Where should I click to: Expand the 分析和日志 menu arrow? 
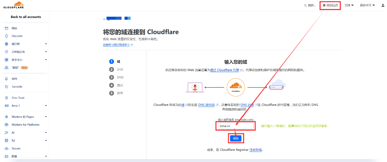tap(46, 52)
